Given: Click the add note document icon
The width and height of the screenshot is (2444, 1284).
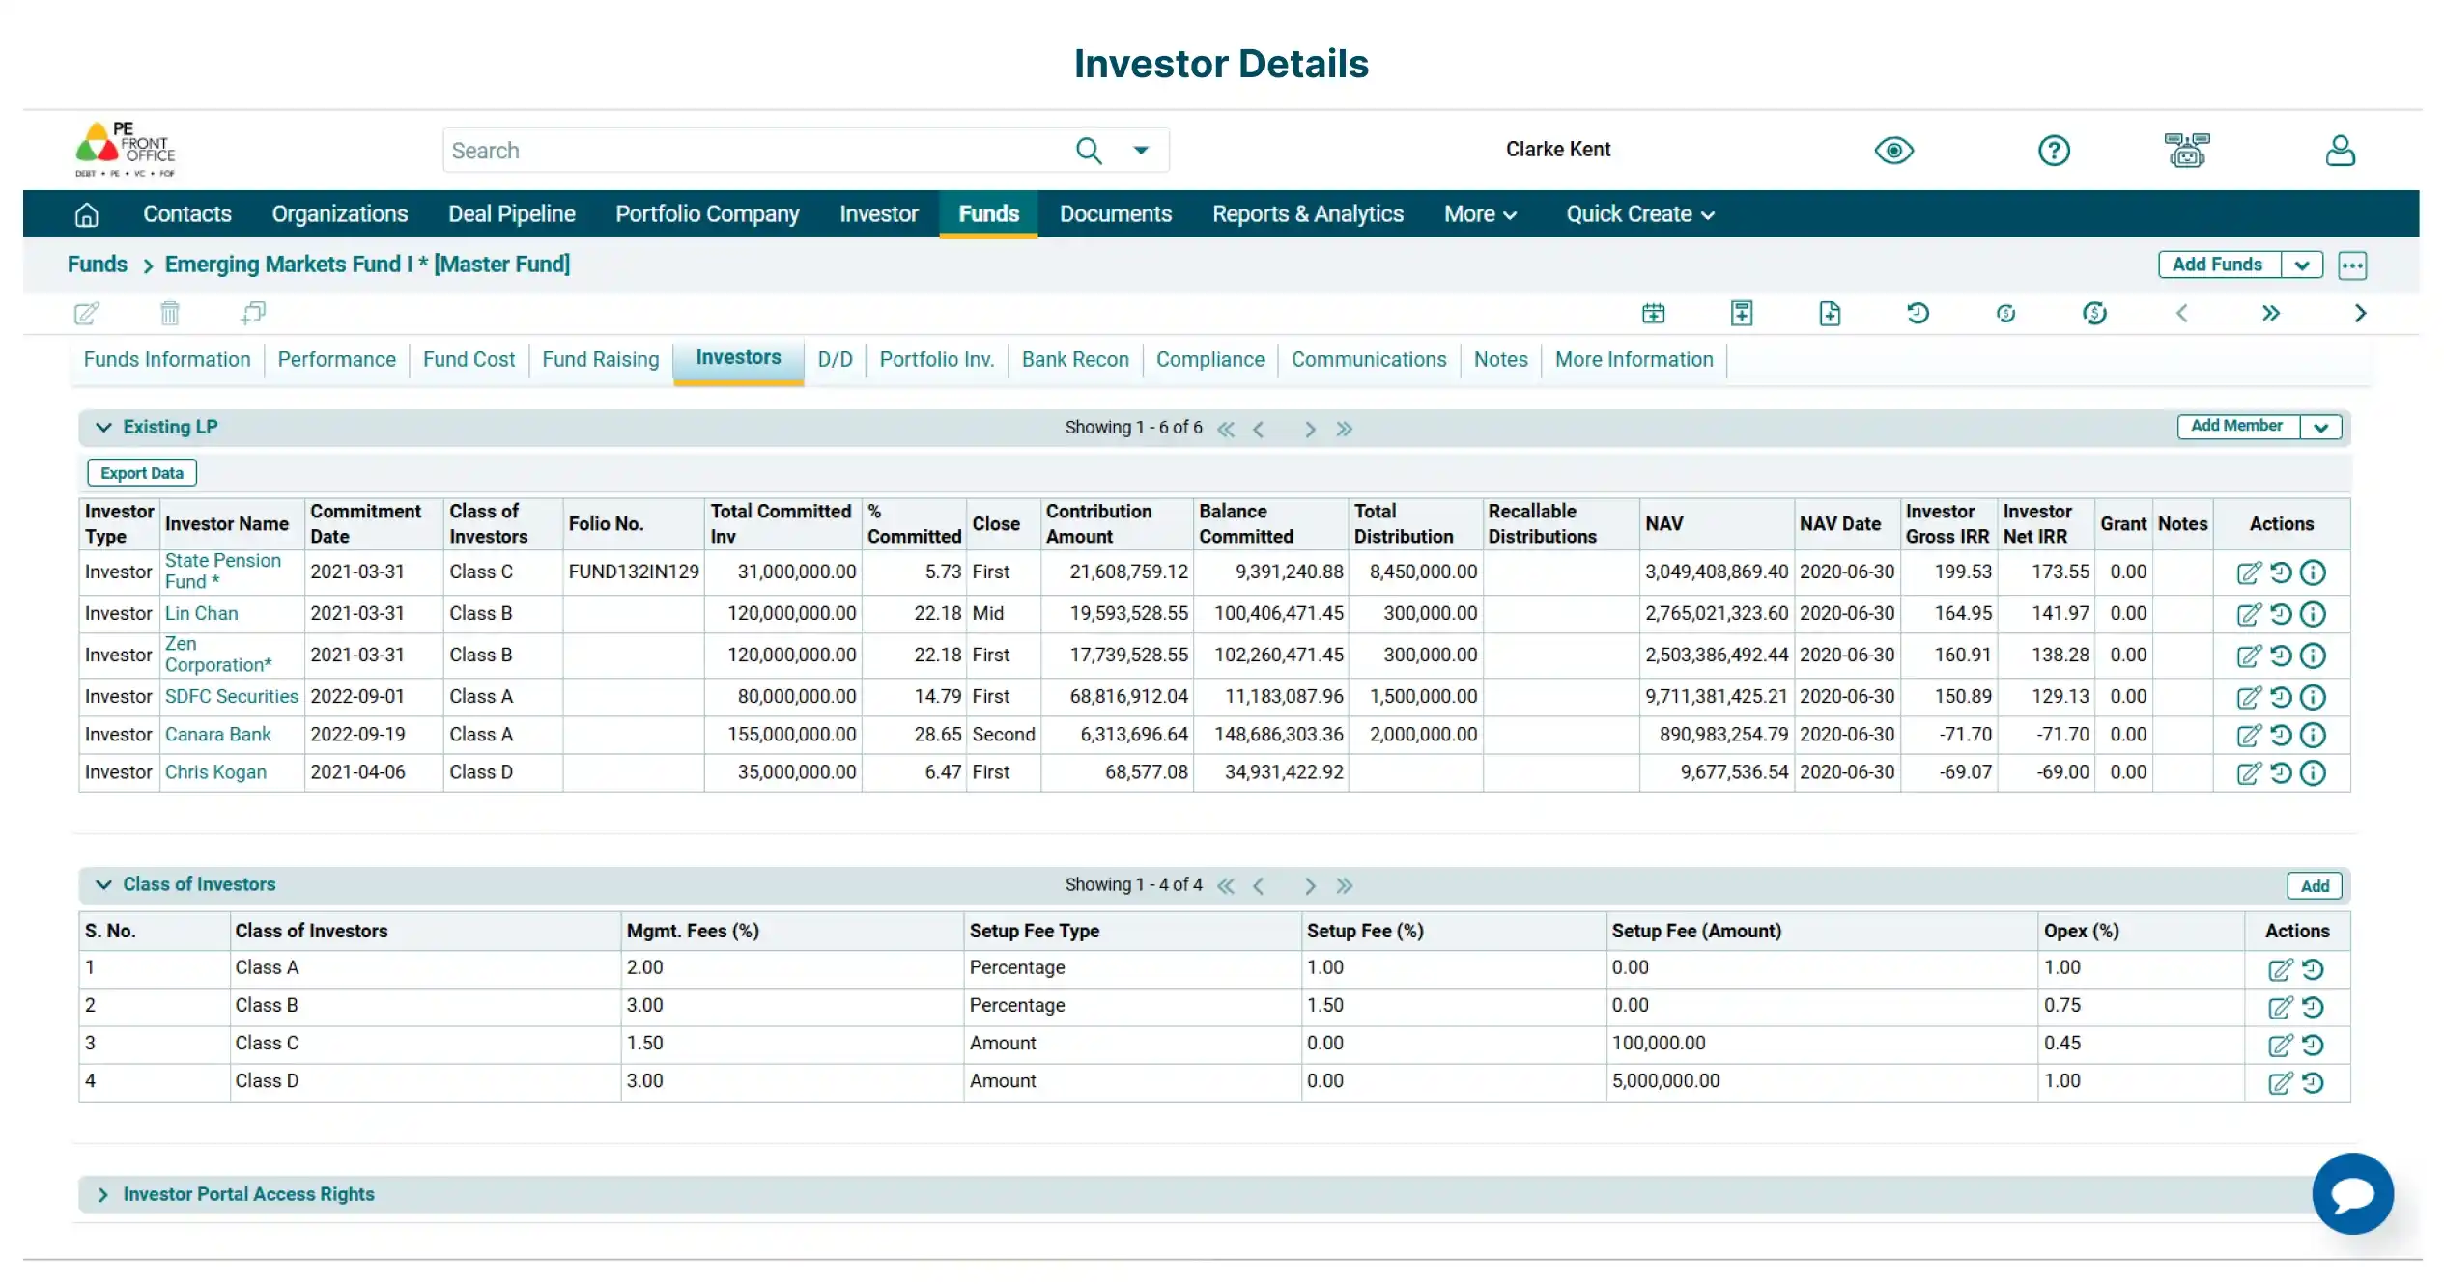Looking at the screenshot, I should click(x=1741, y=313).
